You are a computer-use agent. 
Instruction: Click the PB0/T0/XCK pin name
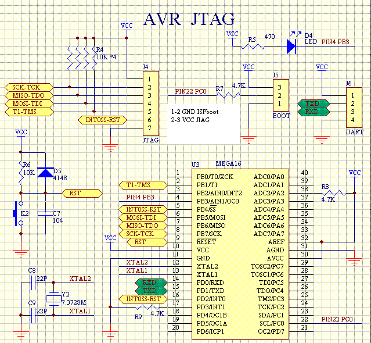(215, 177)
